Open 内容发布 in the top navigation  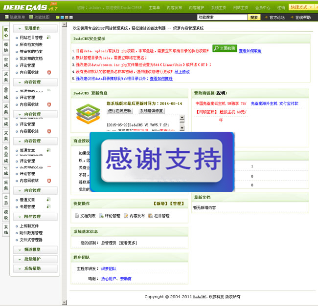[x=175, y=8]
